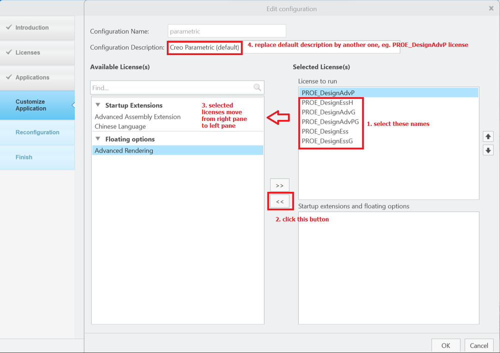The height and width of the screenshot is (353, 500).
Task: Switch to the Reconfiguration step
Action: coord(38,132)
